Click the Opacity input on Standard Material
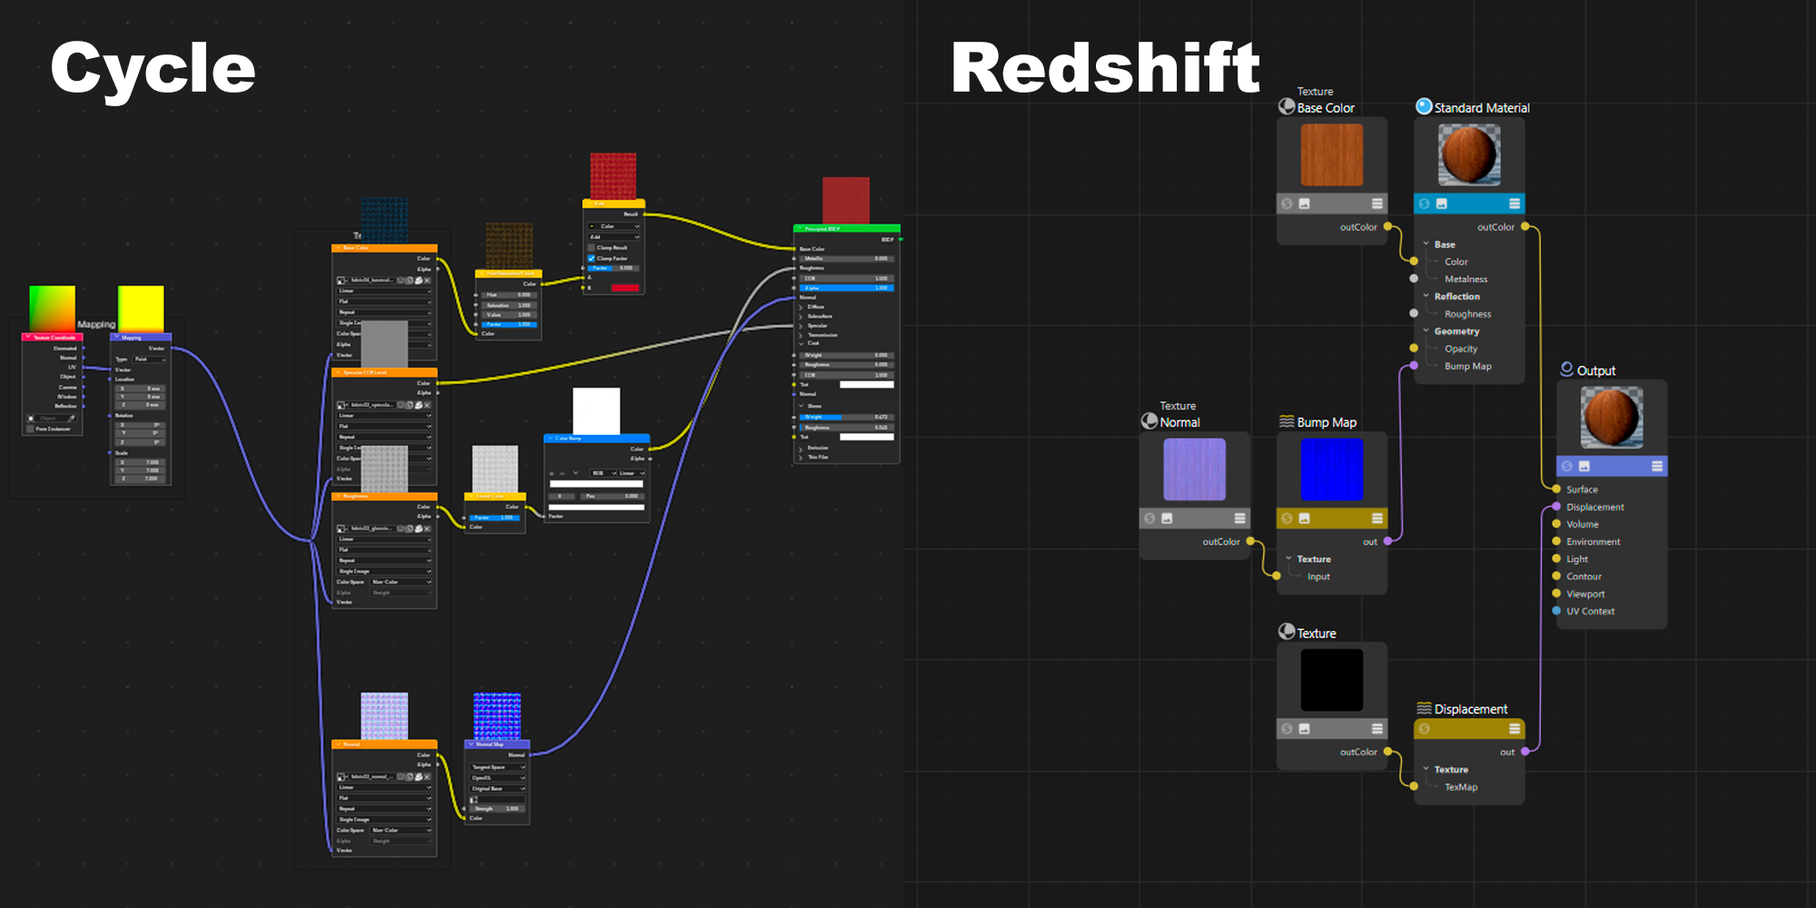1816x908 pixels. coord(1414,348)
